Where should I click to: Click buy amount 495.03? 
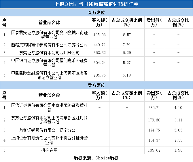click(100, 35)
